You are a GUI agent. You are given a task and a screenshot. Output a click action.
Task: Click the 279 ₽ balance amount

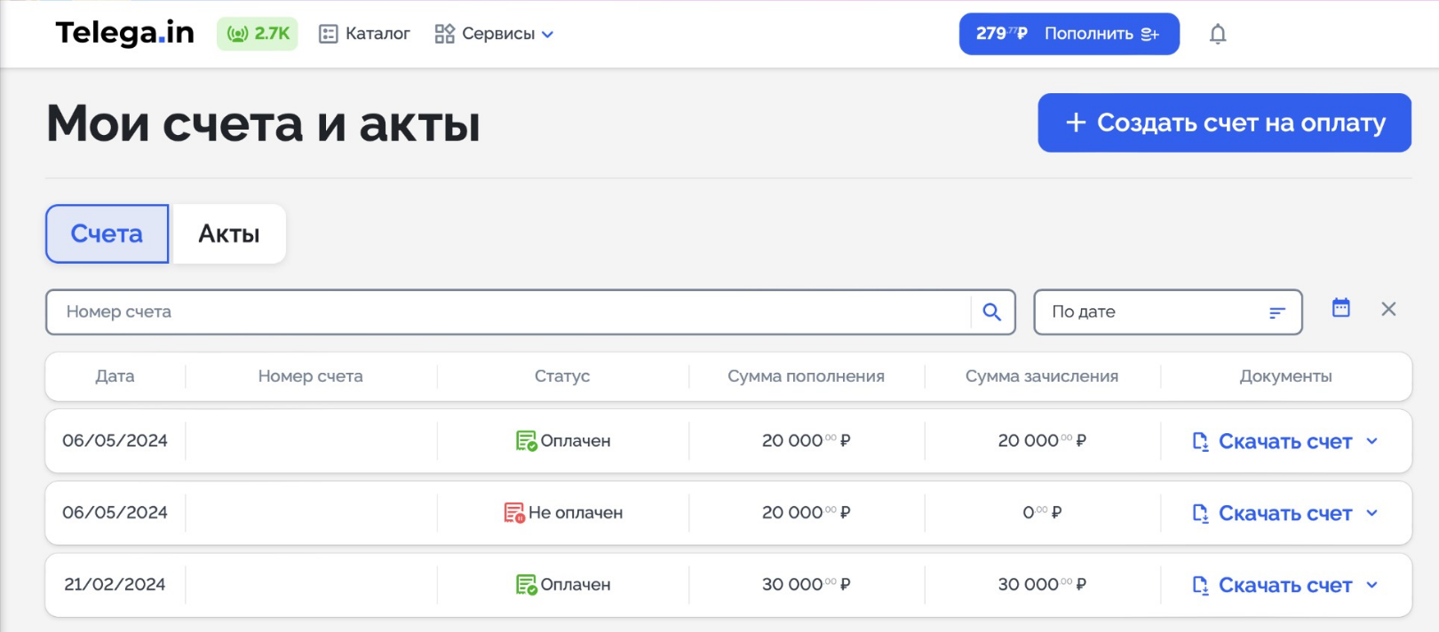pos(1001,34)
